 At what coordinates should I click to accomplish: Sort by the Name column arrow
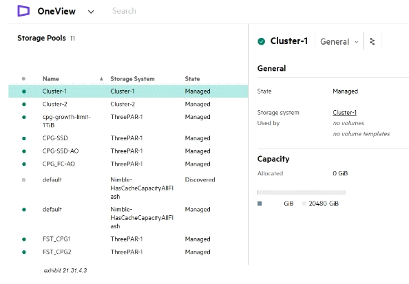[x=101, y=78]
